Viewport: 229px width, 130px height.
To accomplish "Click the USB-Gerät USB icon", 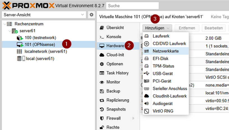I will [146, 74].
